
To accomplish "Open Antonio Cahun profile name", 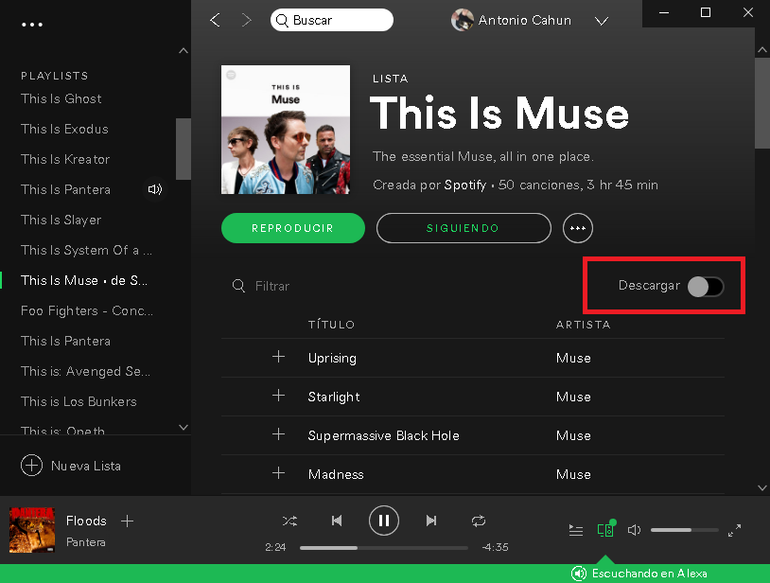I will (x=524, y=20).
